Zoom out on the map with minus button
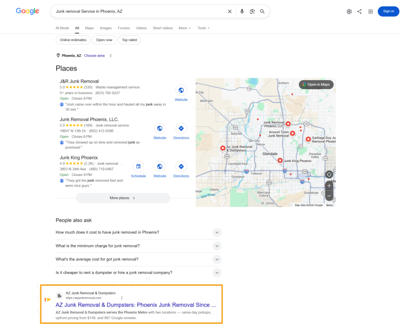The image size is (401, 327). (x=329, y=196)
